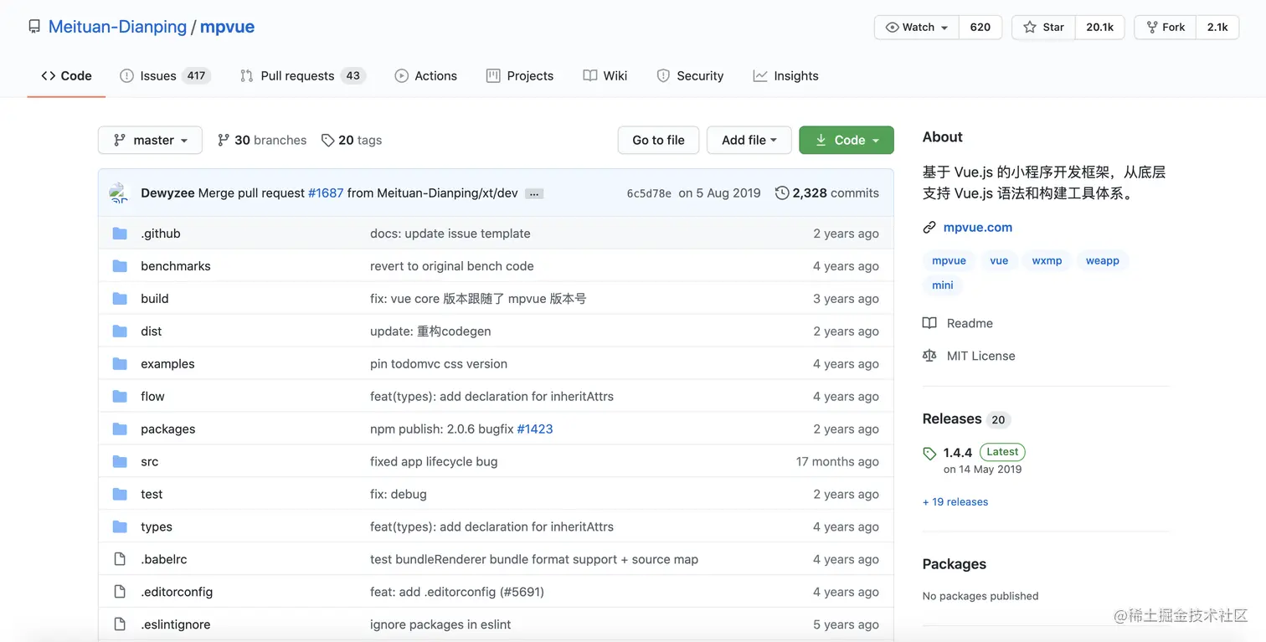Image resolution: width=1266 pixels, height=642 pixels.
Task: Click the clock history icon beside 2,328 commits
Action: coord(782,193)
